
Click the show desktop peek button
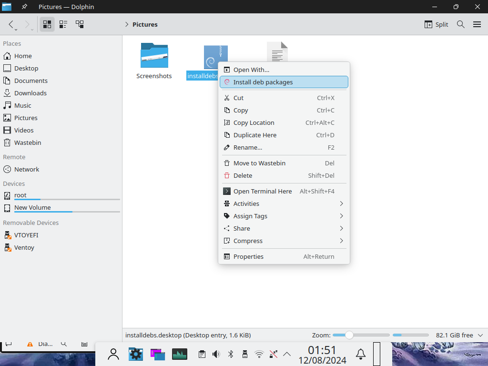(x=376, y=354)
